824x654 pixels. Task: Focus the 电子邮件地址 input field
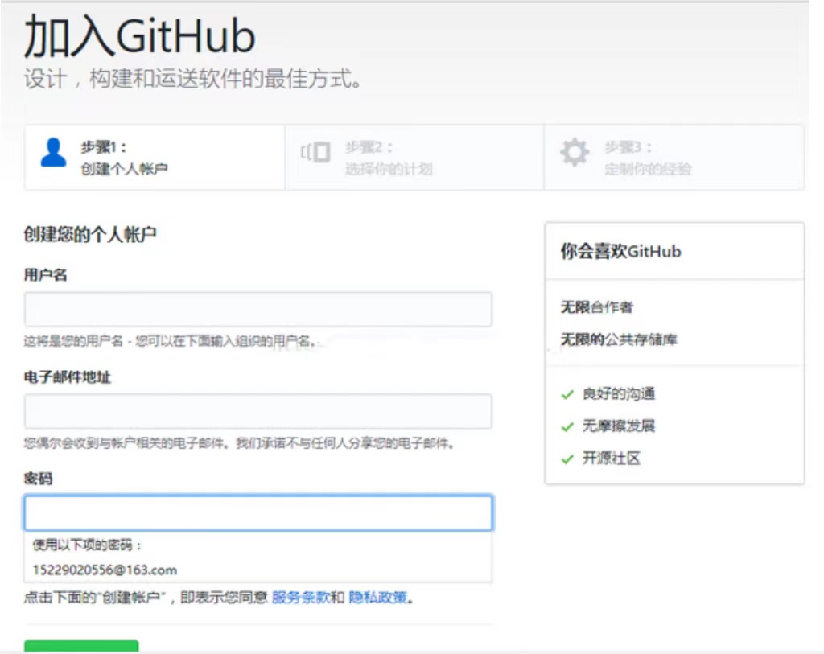pos(258,411)
